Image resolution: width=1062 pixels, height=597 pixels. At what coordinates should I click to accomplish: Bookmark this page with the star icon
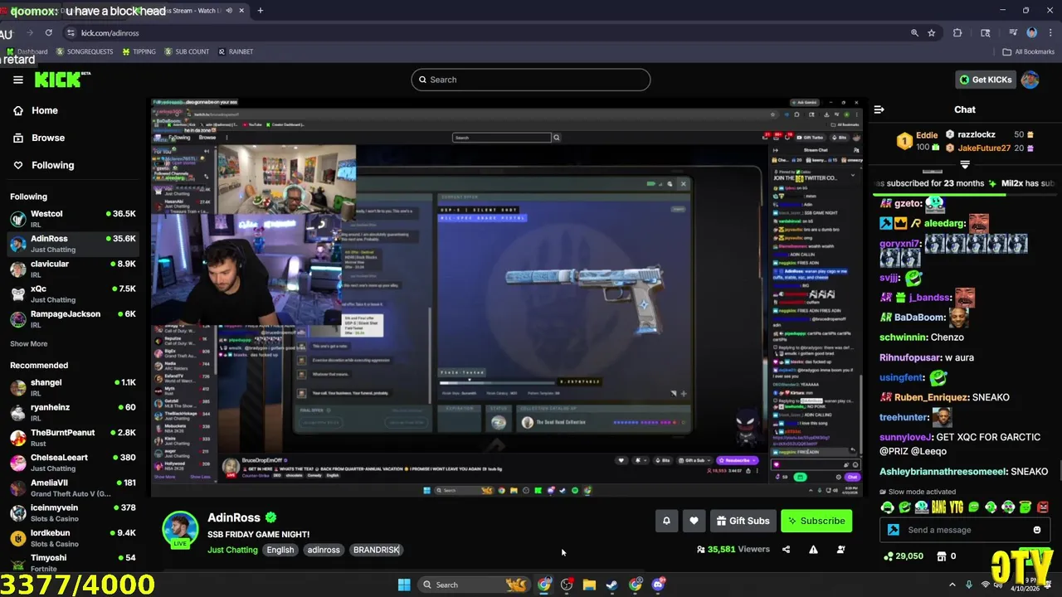pyautogui.click(x=932, y=33)
